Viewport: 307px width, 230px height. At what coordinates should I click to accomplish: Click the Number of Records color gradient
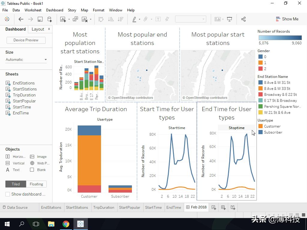280,38
